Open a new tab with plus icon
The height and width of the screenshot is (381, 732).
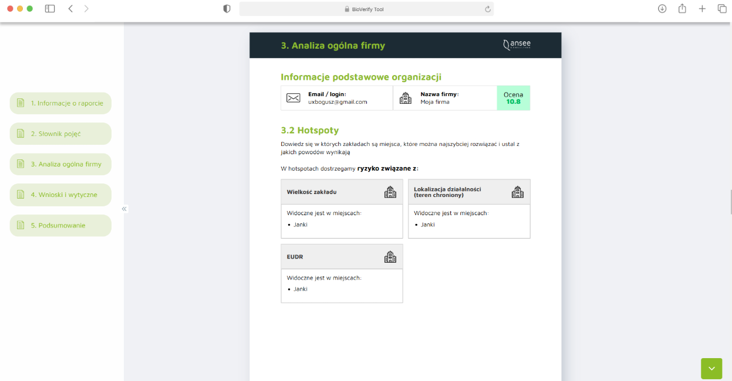coord(702,9)
